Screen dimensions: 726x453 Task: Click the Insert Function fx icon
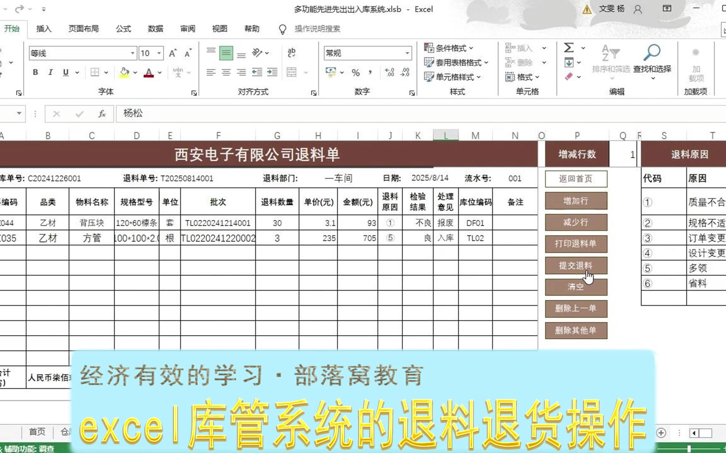(x=102, y=113)
